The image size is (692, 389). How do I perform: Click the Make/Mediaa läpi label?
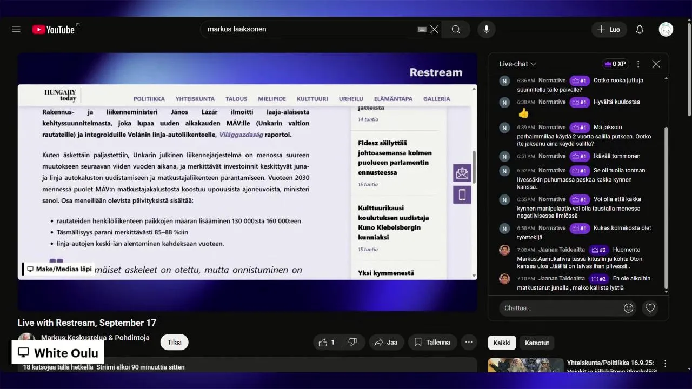click(x=58, y=269)
